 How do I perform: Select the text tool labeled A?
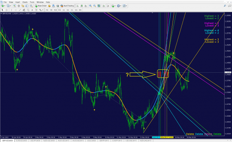(32, 10)
